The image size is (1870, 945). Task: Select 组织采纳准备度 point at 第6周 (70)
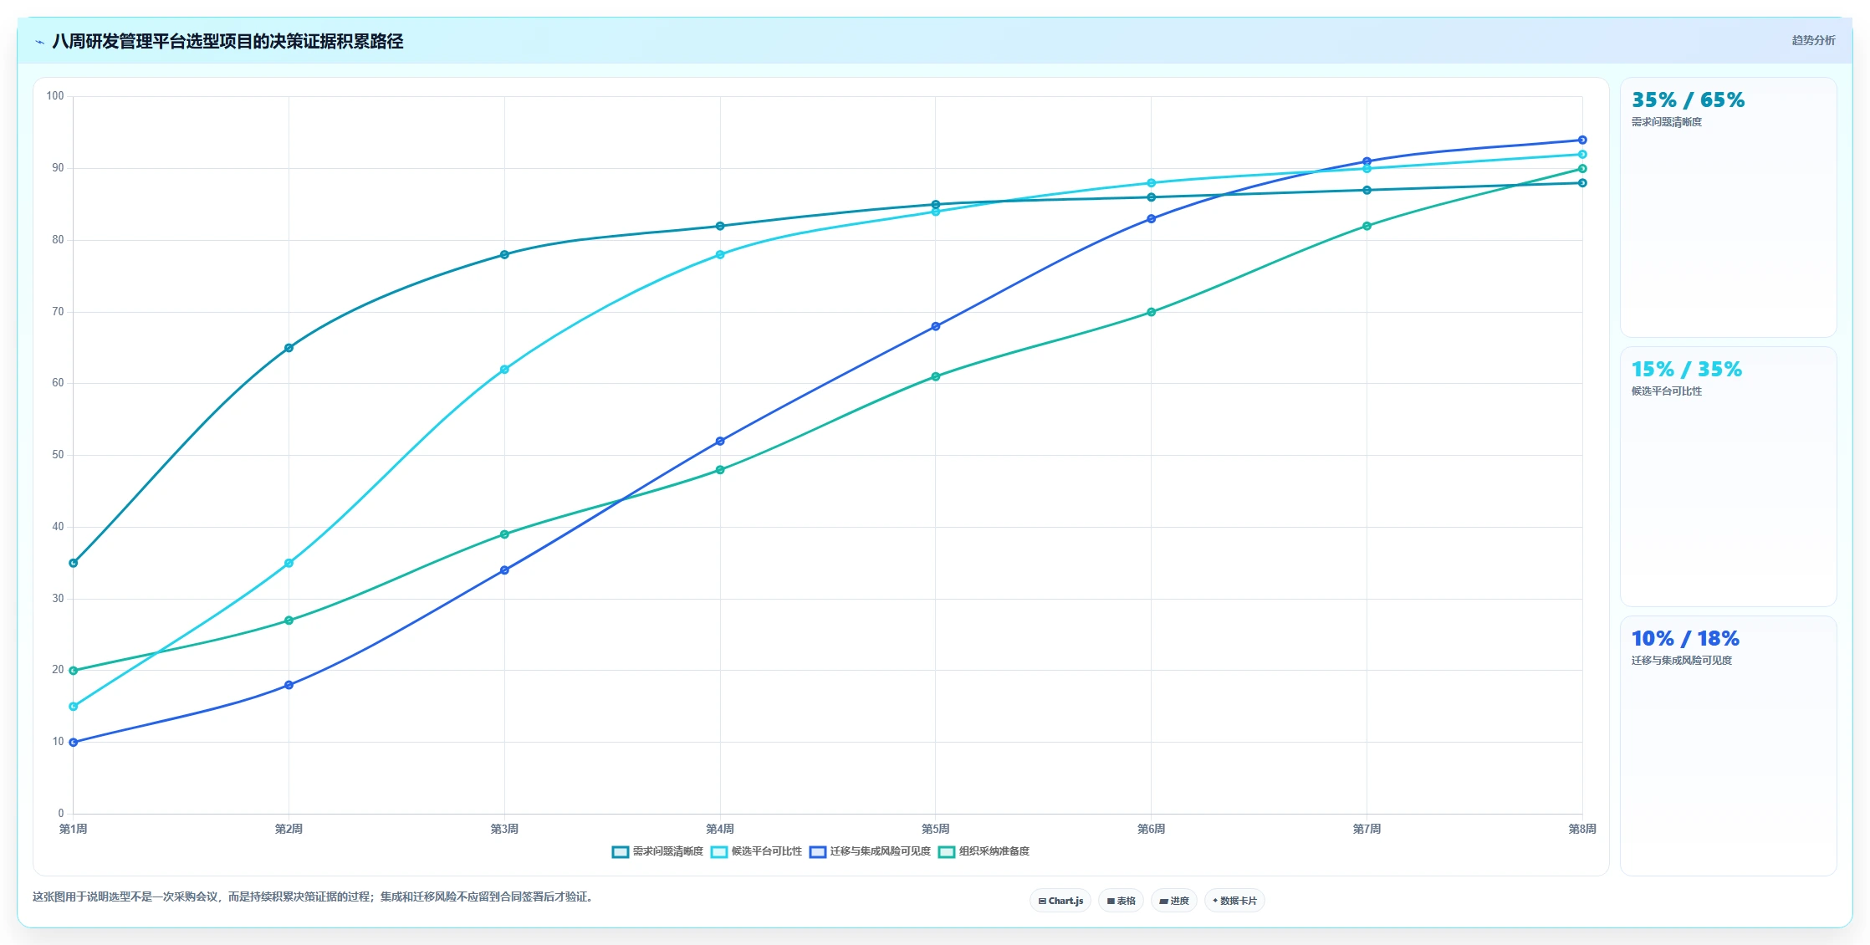[x=1152, y=312]
